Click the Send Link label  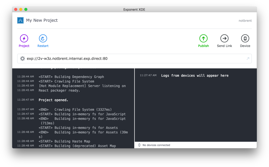click(x=225, y=46)
